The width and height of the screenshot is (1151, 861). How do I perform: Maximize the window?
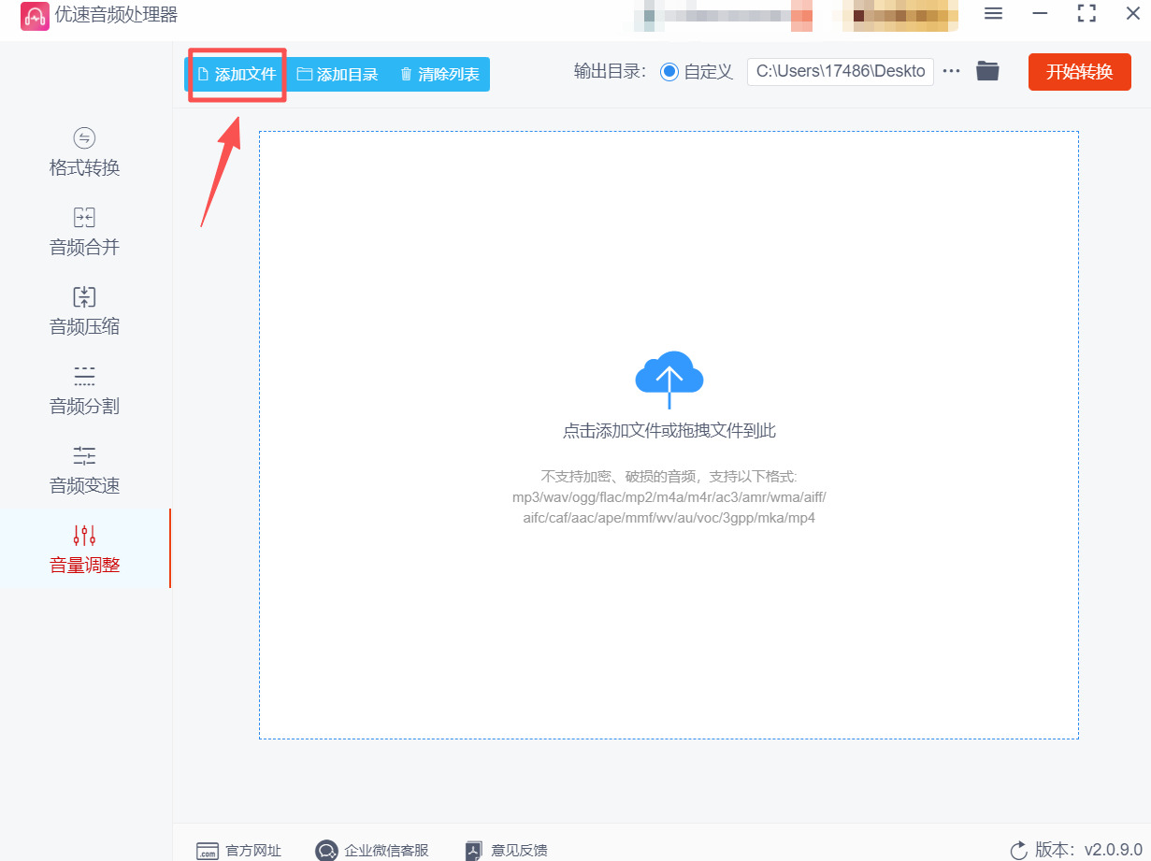pyautogui.click(x=1086, y=14)
